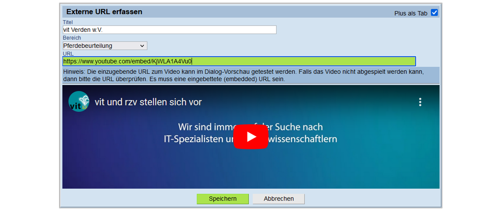Click the 'Externe URL erfassen' dialog heading

click(x=104, y=12)
